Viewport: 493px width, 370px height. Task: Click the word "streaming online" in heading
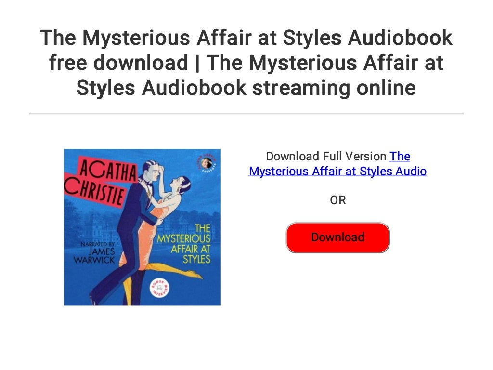click(334, 88)
